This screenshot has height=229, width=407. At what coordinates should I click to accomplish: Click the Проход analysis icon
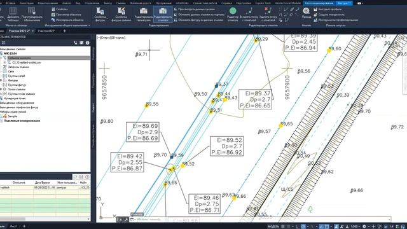(x=307, y=11)
